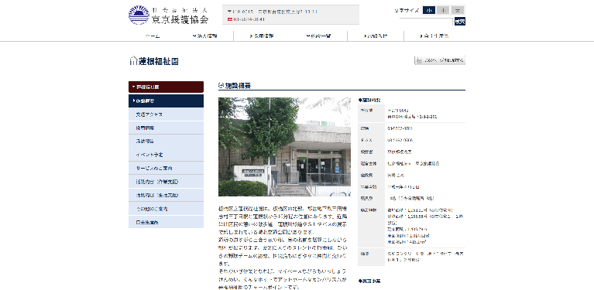Set text size to 中

(443, 10)
